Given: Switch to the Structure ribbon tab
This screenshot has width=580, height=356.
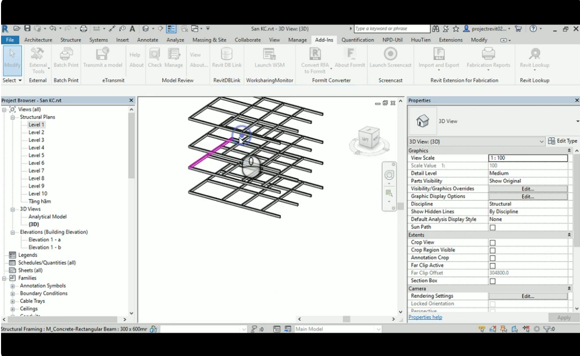Looking at the screenshot, I should (x=71, y=40).
